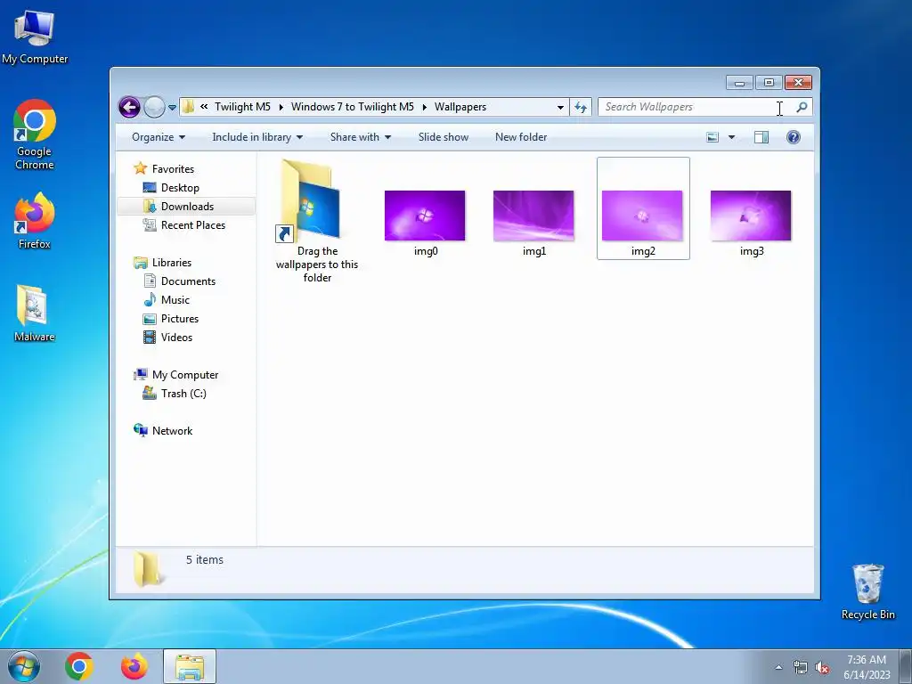Start the Slide show
Screen dimensions: 912x684
(x=444, y=137)
